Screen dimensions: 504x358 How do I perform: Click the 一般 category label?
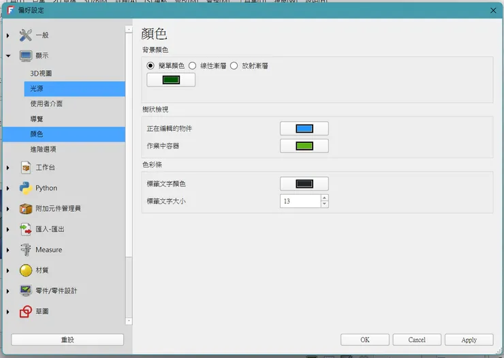point(42,35)
